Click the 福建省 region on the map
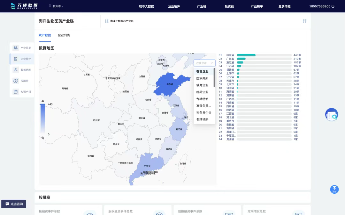345x215 pixels. (169, 149)
